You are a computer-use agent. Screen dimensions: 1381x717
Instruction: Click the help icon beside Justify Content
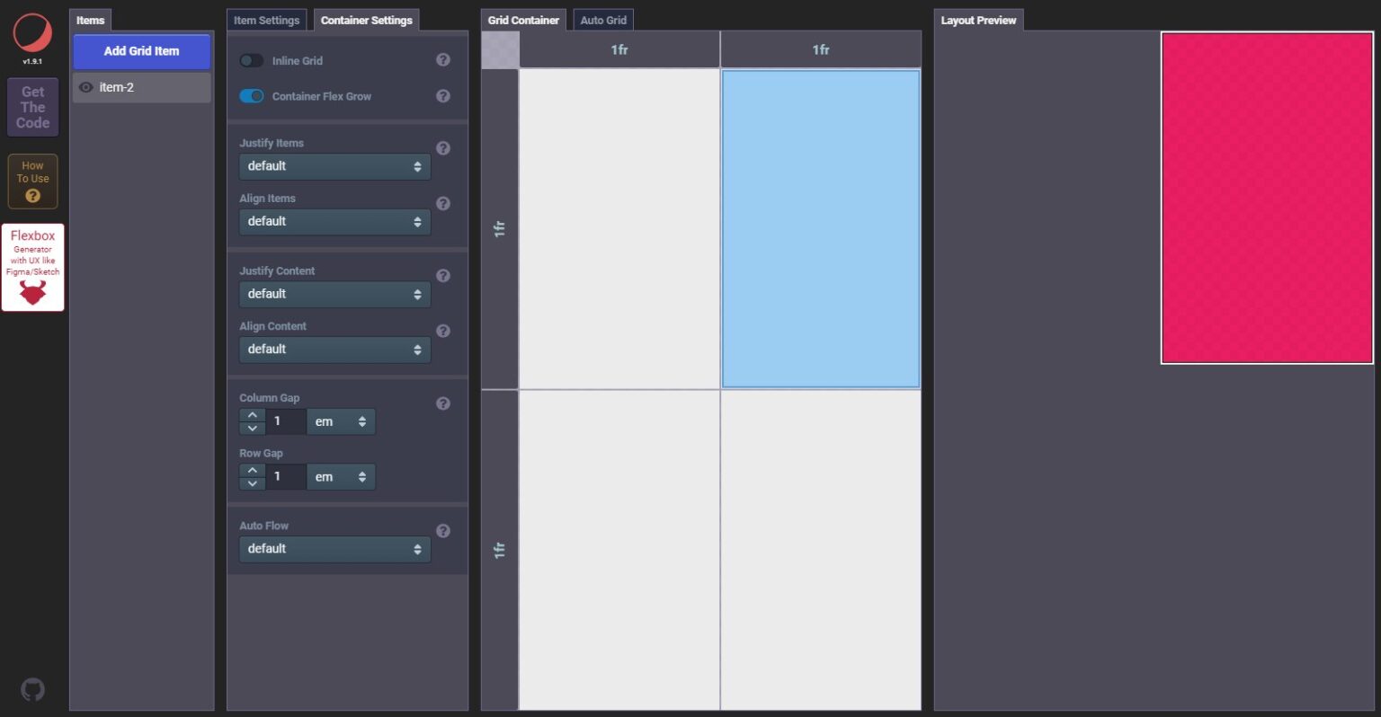(442, 276)
